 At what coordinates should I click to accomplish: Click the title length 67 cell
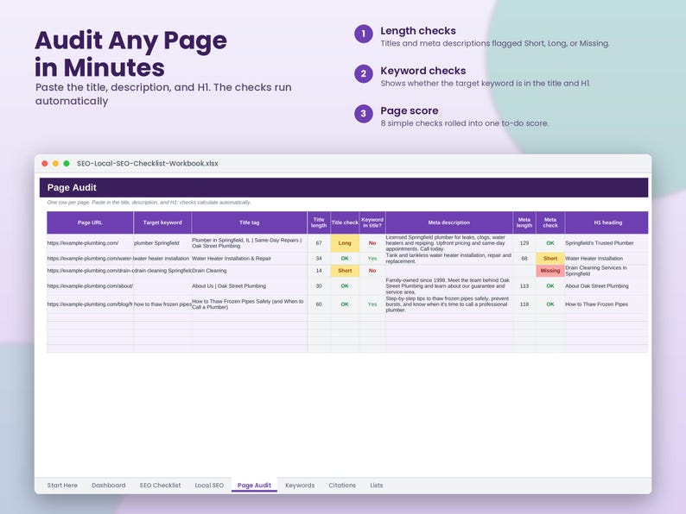319,243
